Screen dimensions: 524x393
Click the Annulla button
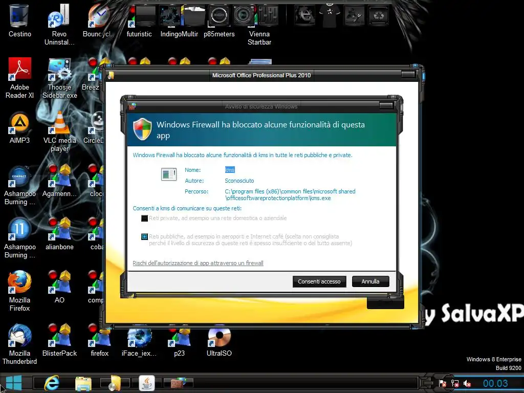pyautogui.click(x=370, y=281)
